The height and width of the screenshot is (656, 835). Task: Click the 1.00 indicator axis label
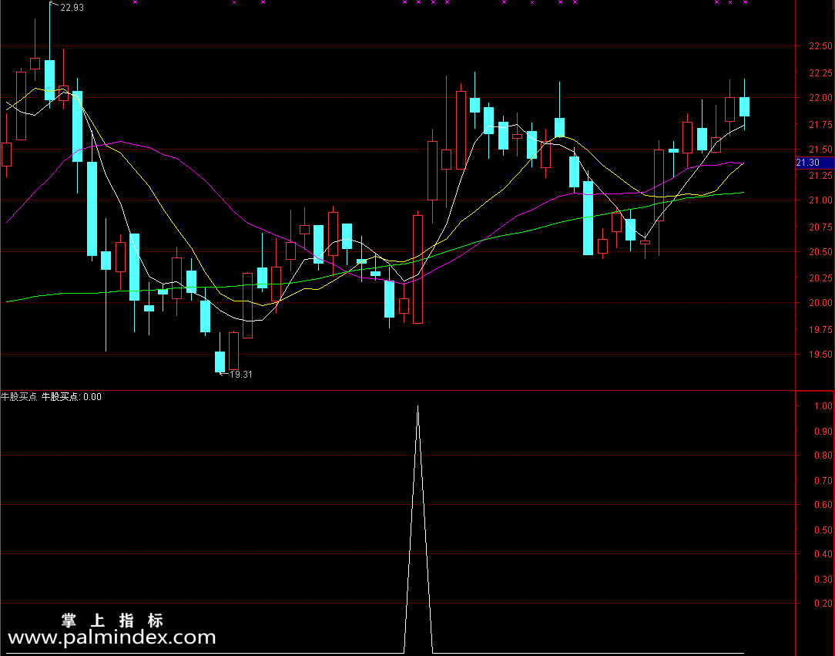click(823, 406)
